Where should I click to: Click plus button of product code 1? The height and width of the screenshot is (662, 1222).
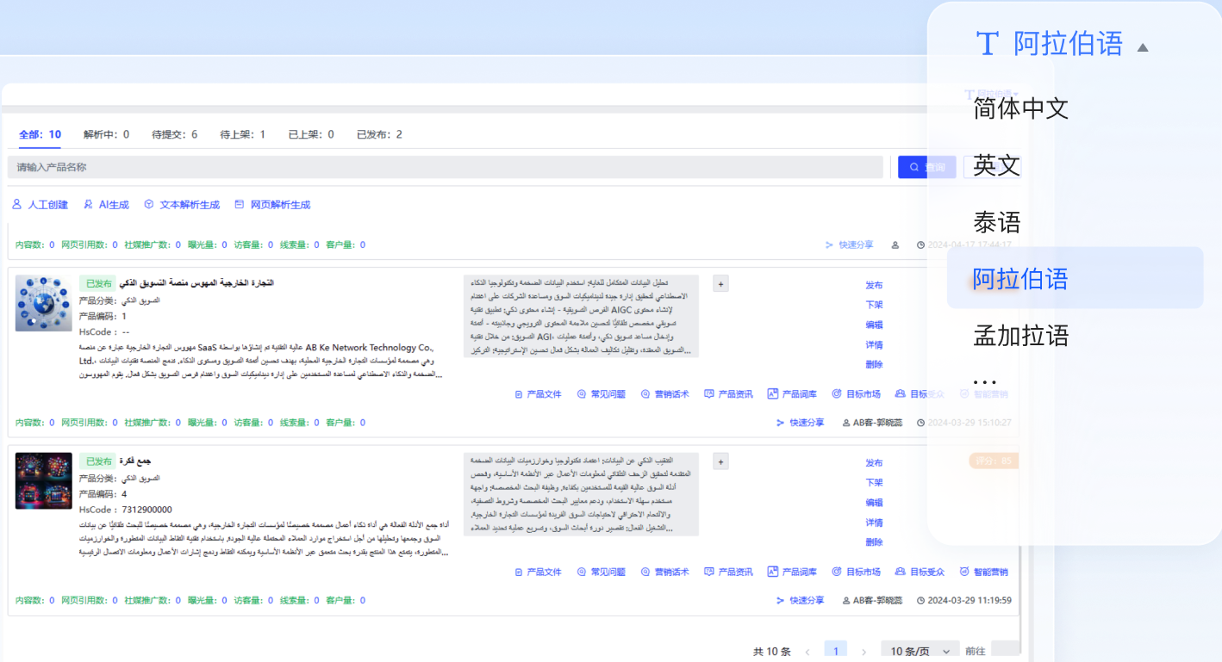pos(720,284)
